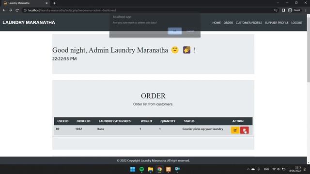
Task: Click user ID 89 cell
Action: pyautogui.click(x=58, y=129)
